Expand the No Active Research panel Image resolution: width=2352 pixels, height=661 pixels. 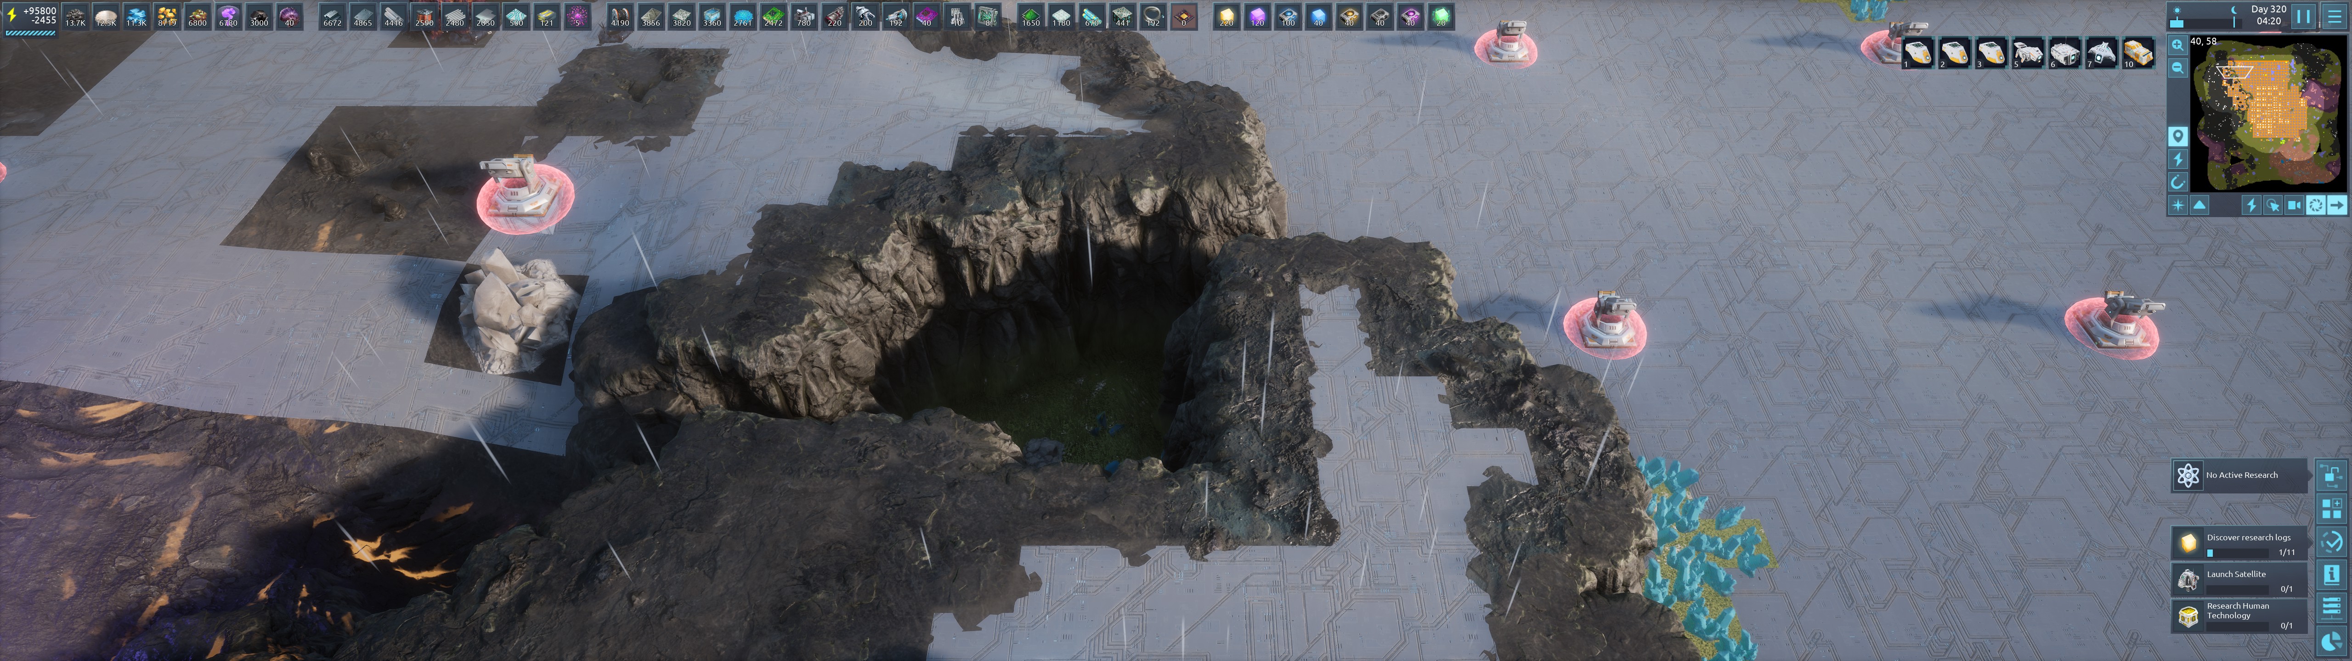2239,476
